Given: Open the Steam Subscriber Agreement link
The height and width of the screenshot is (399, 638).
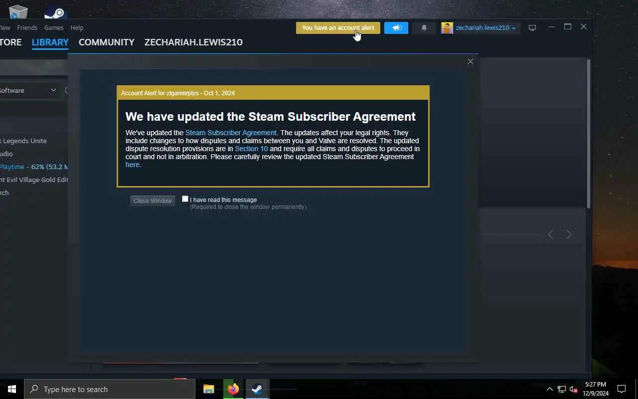Looking at the screenshot, I should coord(231,133).
